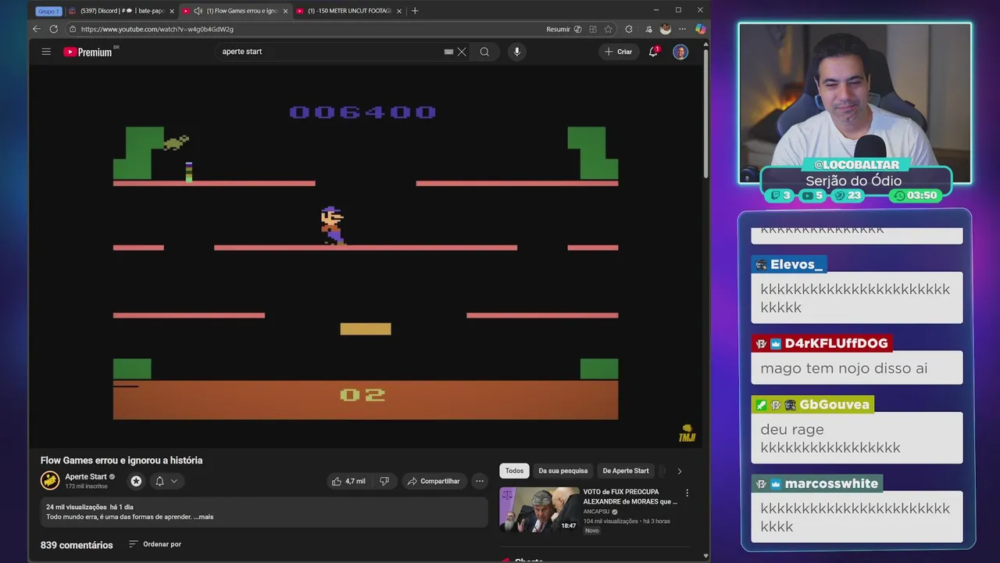Switch to the -150 METER UNCUT FOOTAGE tab
1000x563 pixels.
[x=349, y=11]
